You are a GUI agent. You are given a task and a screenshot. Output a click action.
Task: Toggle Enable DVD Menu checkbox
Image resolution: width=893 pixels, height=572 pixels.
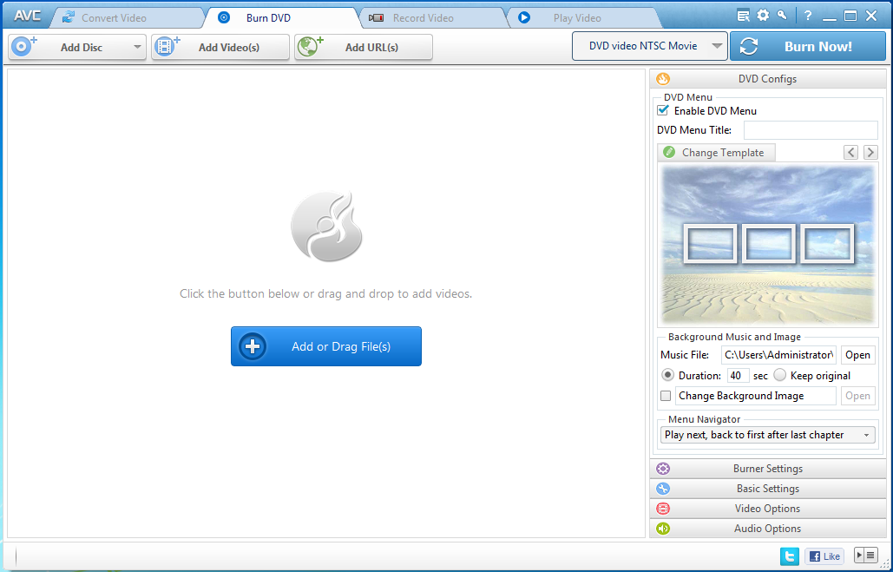click(x=663, y=110)
